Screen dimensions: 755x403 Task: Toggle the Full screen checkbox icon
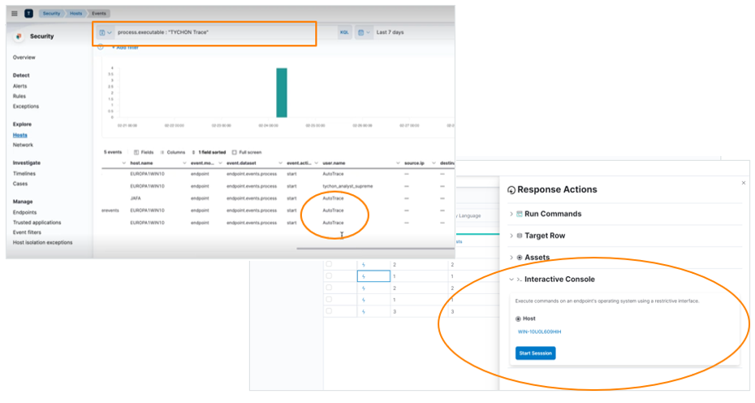click(x=235, y=152)
